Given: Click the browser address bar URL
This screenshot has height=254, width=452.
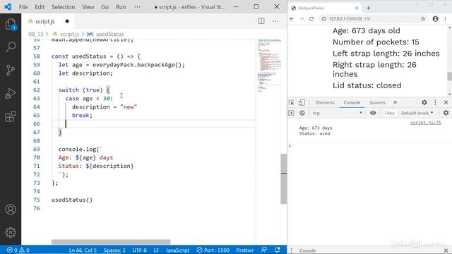Looking at the screenshot, I should tap(350, 19).
